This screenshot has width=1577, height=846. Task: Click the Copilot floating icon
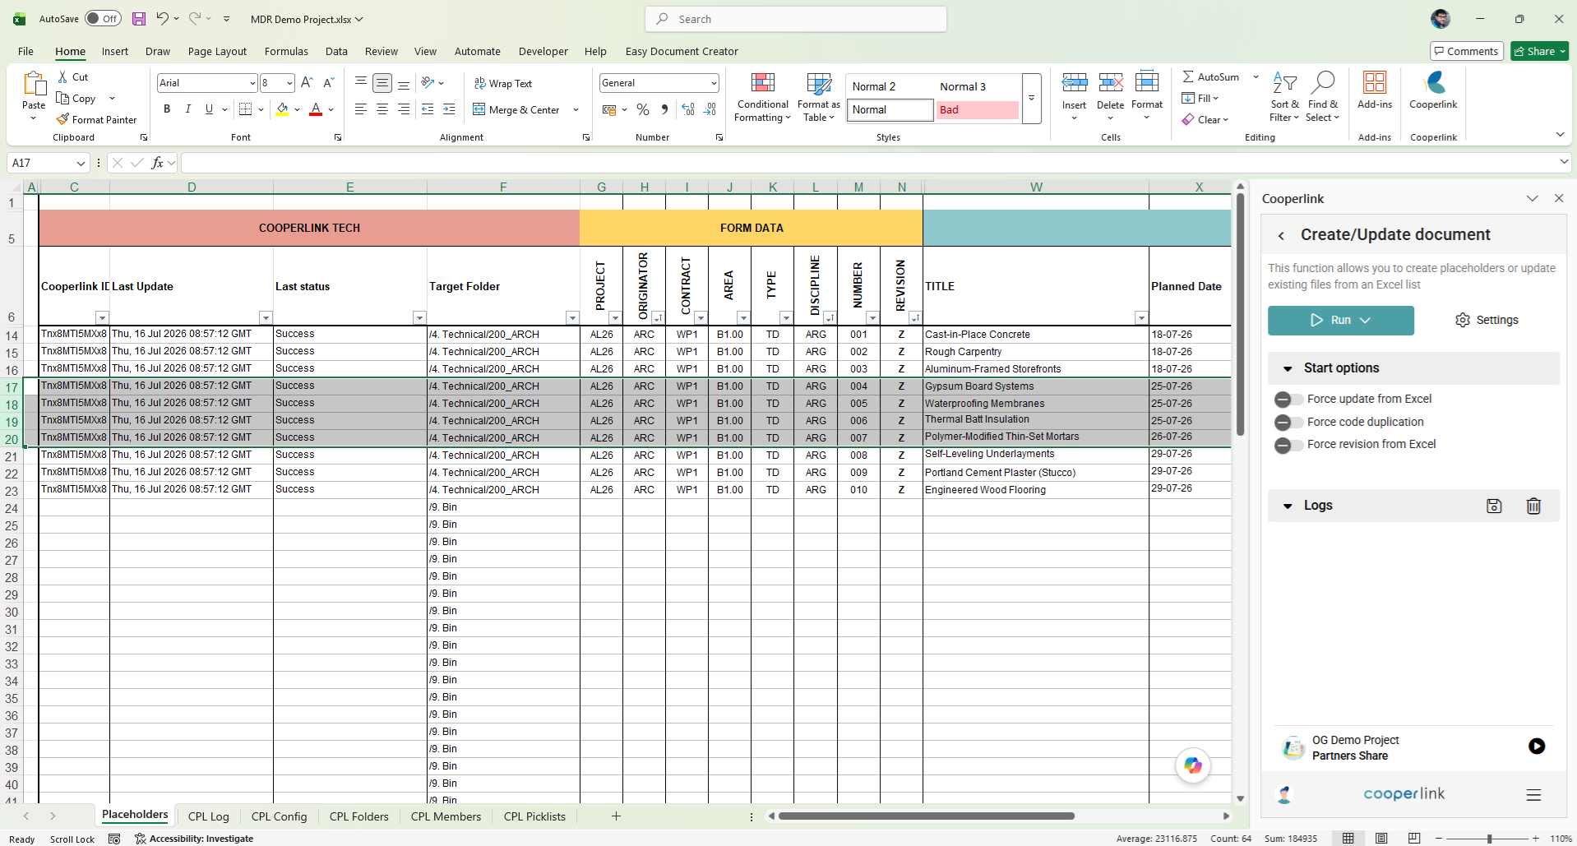(1192, 765)
